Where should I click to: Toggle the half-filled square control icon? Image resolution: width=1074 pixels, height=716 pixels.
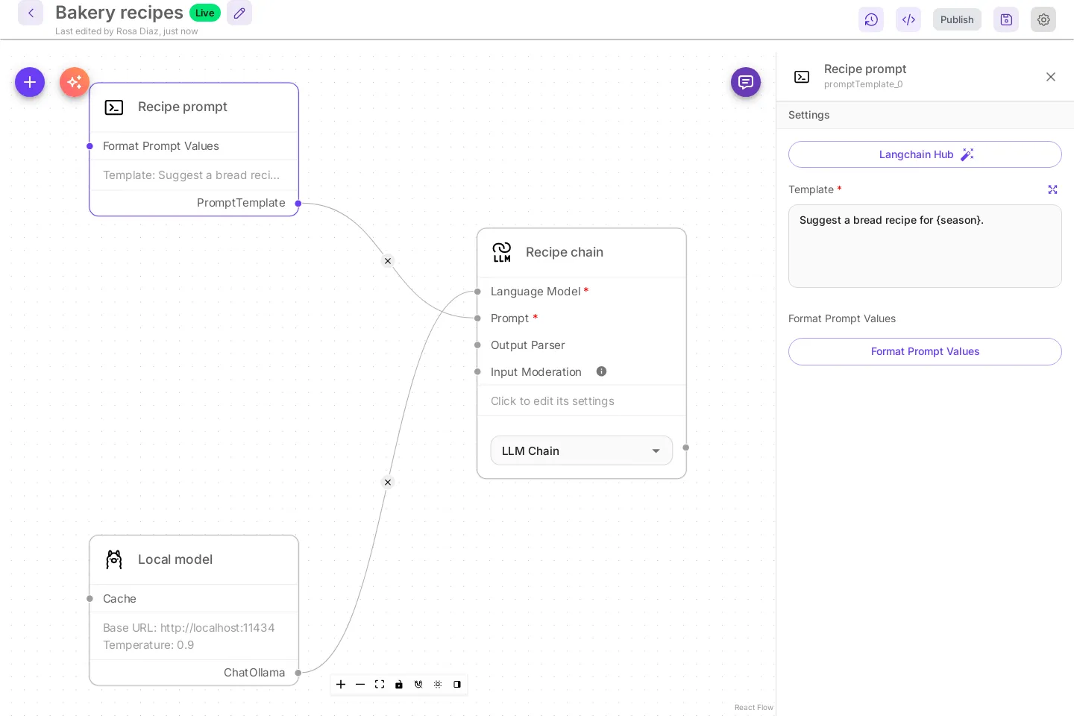(457, 684)
